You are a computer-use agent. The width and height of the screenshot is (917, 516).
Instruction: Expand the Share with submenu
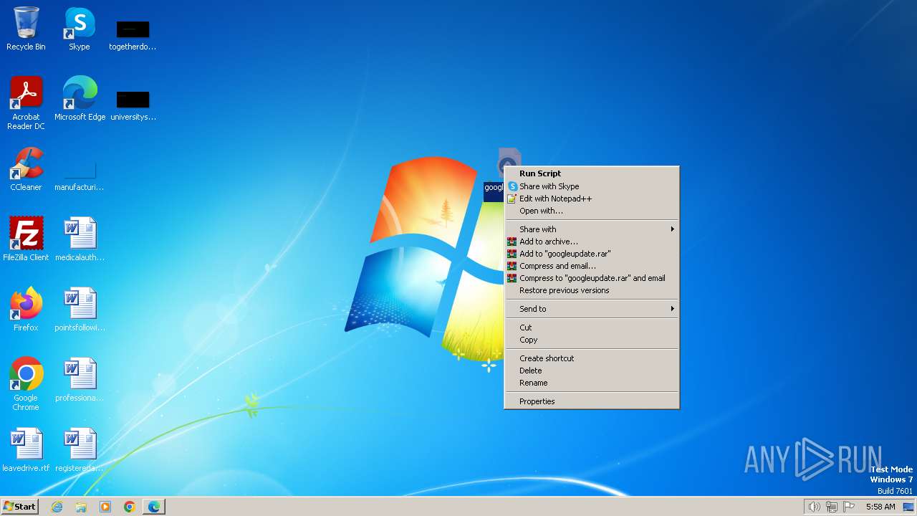coord(592,229)
